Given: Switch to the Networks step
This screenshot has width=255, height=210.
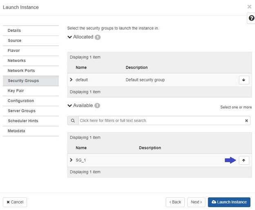Looking at the screenshot, I should click(31, 60).
